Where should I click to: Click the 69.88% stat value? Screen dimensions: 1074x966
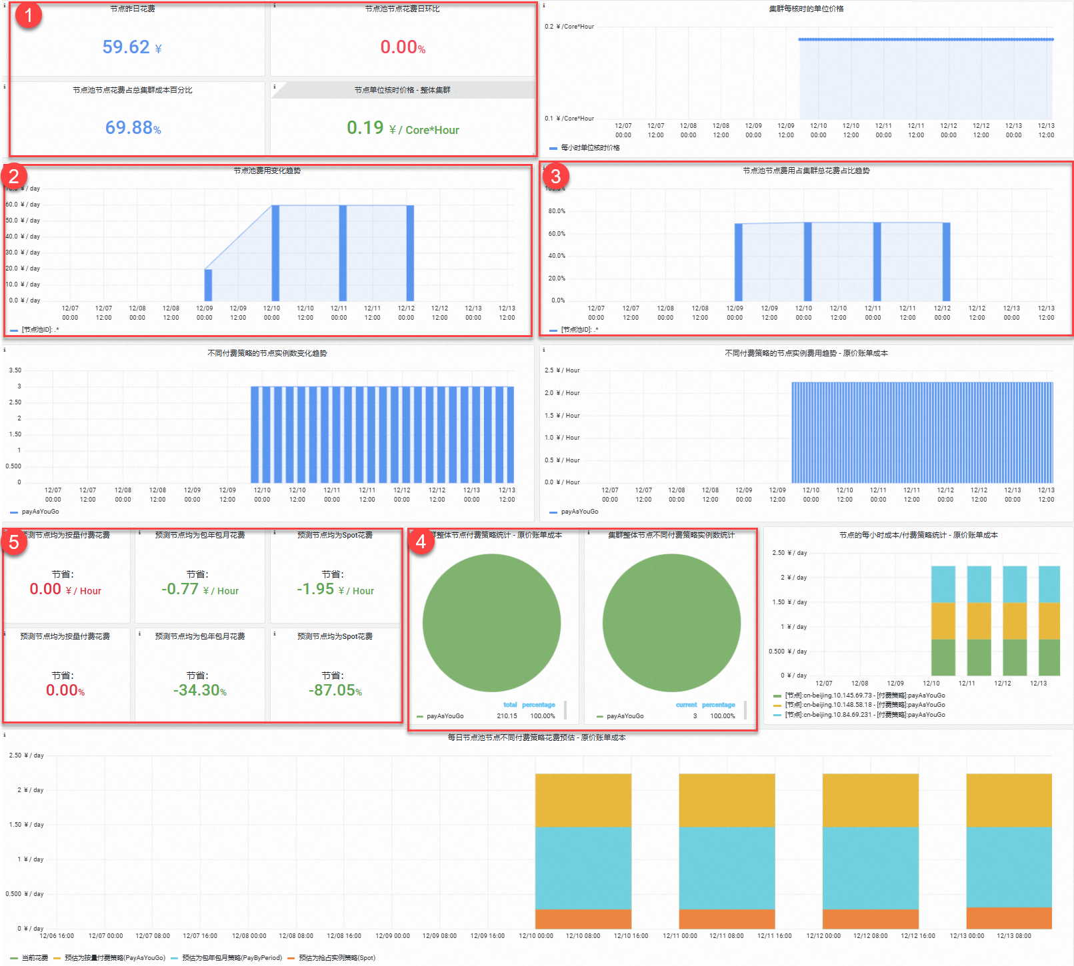[x=133, y=127]
